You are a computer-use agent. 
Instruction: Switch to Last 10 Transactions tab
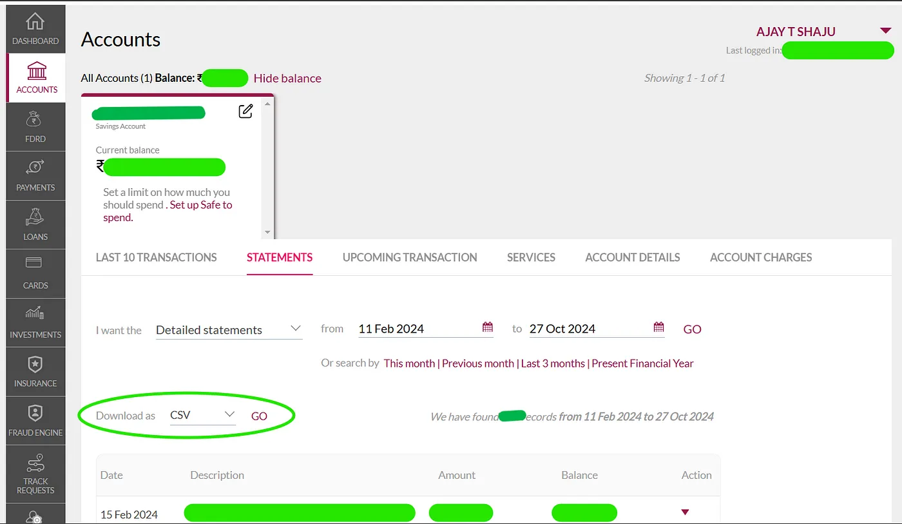point(157,257)
